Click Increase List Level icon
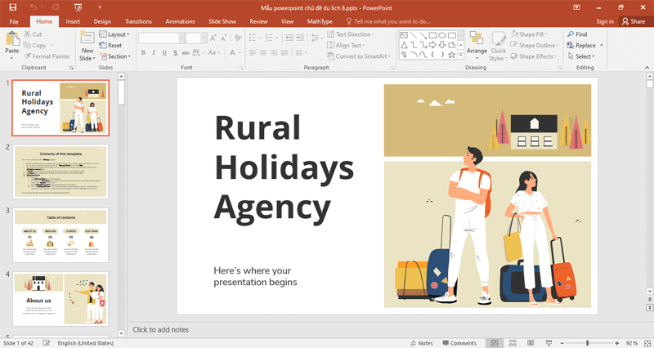 click(x=300, y=38)
